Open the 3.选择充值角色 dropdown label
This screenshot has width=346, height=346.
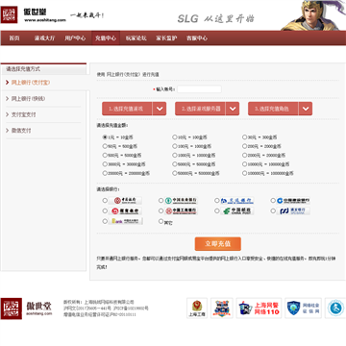[273, 109]
